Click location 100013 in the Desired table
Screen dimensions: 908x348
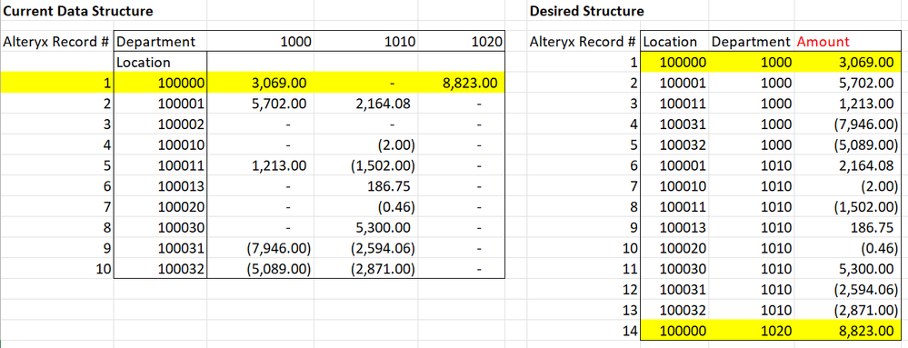point(683,228)
